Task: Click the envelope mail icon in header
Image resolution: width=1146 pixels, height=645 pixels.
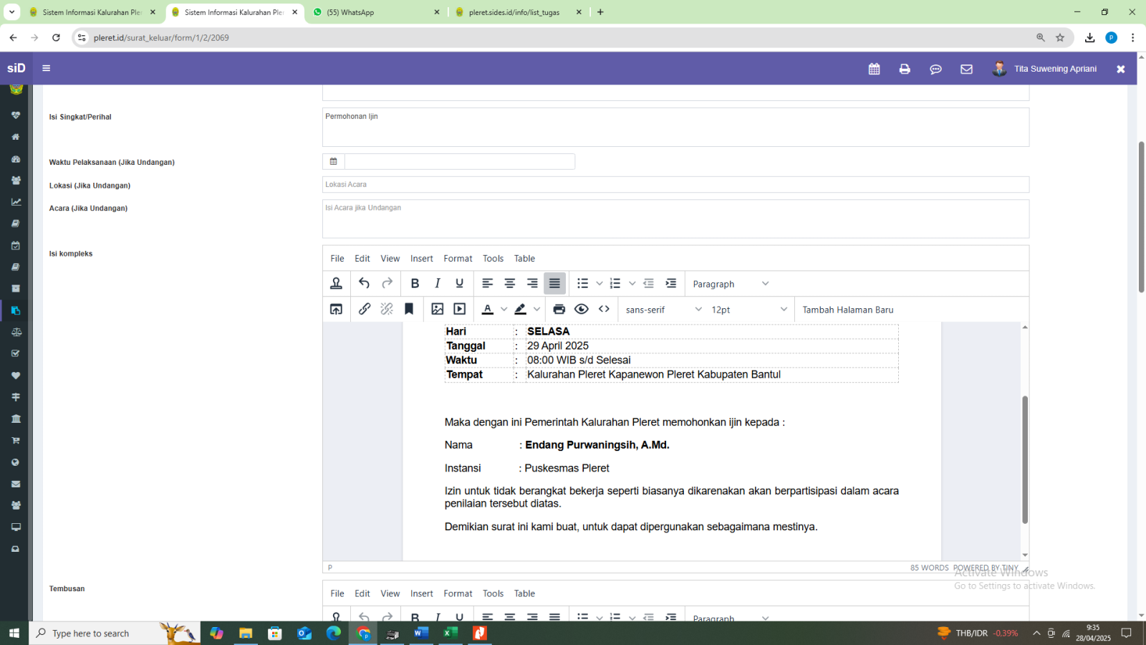Action: point(966,69)
